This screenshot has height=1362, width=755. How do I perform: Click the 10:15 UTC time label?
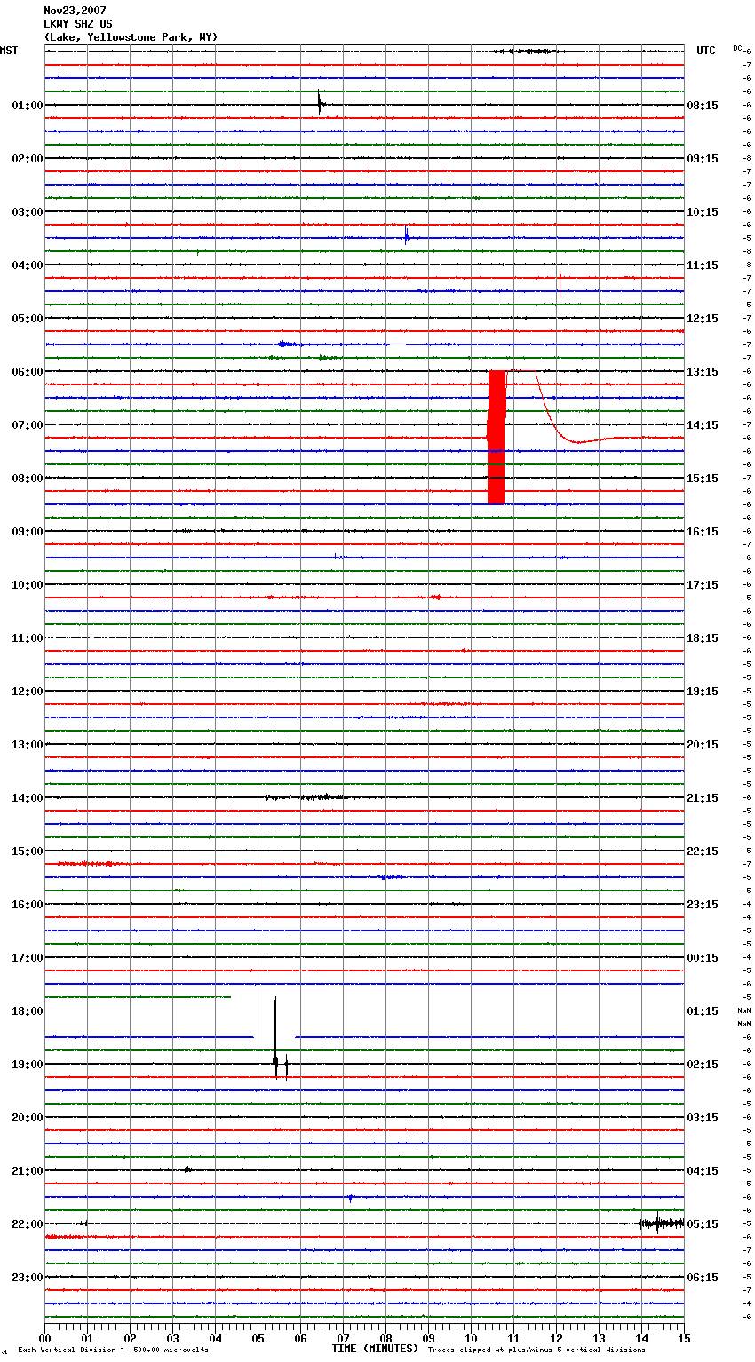click(x=703, y=212)
